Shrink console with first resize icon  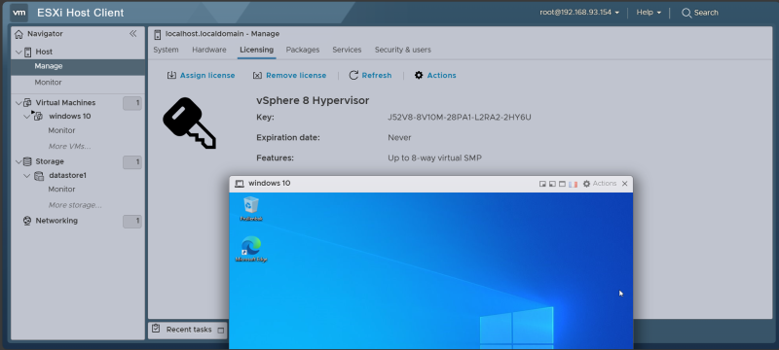[x=542, y=184]
